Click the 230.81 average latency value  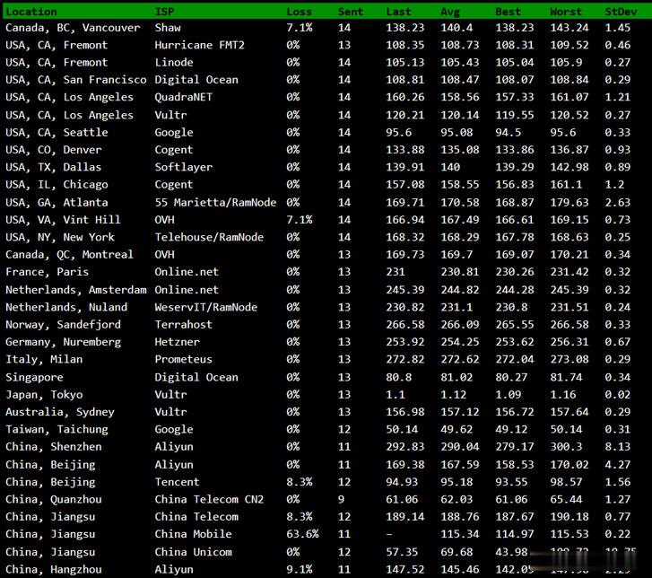tap(459, 272)
